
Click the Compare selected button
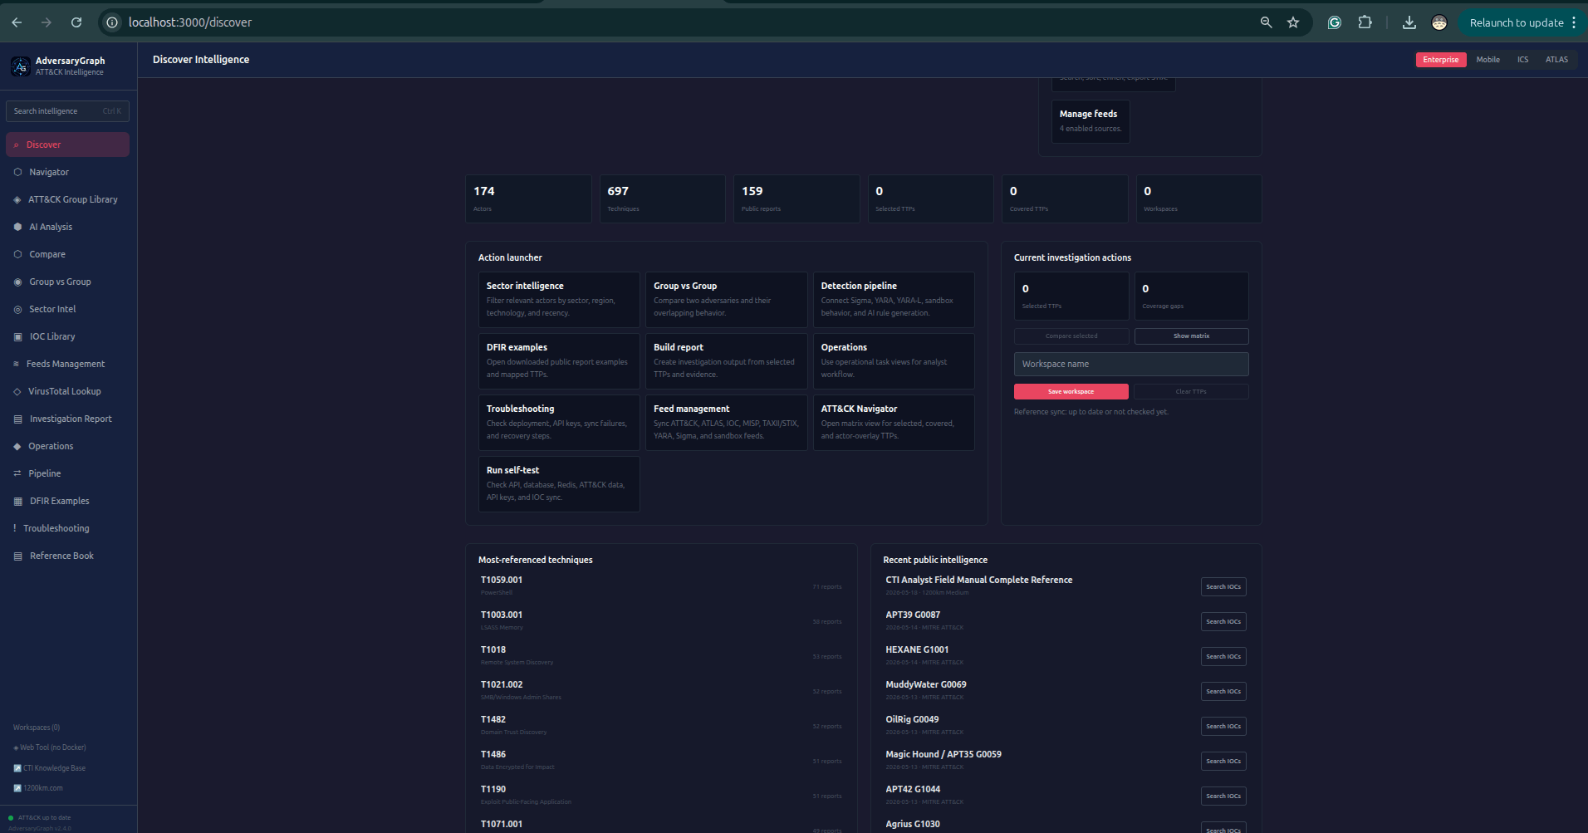pos(1071,336)
